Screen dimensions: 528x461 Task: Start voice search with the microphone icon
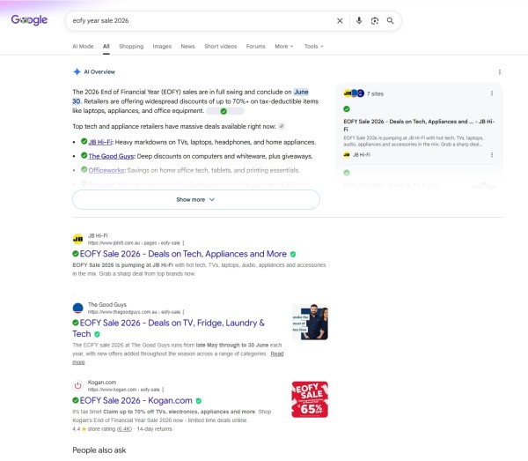359,21
